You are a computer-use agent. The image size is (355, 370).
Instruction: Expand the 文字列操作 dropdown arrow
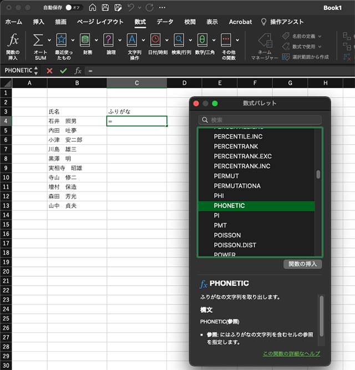(x=144, y=40)
